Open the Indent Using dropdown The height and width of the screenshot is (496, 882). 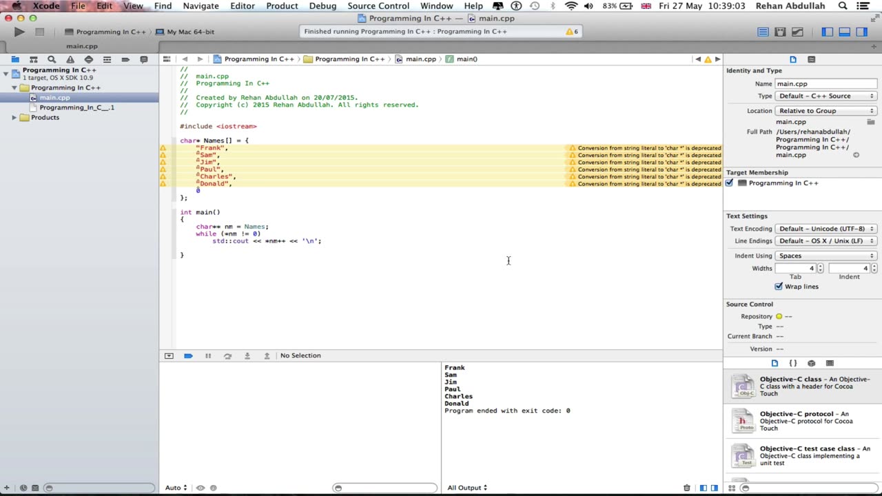point(825,256)
